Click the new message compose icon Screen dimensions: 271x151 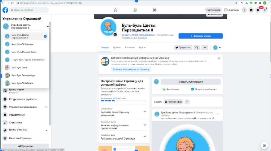[264, 145]
